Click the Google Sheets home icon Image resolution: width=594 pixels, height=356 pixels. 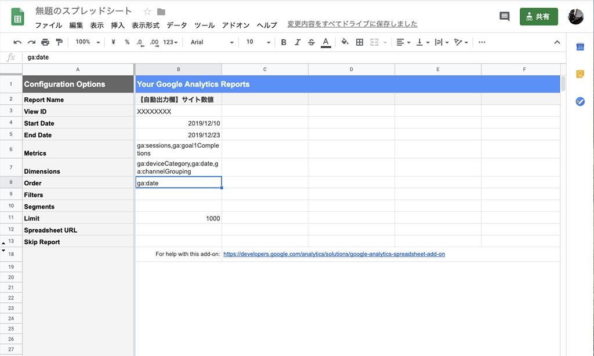tap(17, 17)
